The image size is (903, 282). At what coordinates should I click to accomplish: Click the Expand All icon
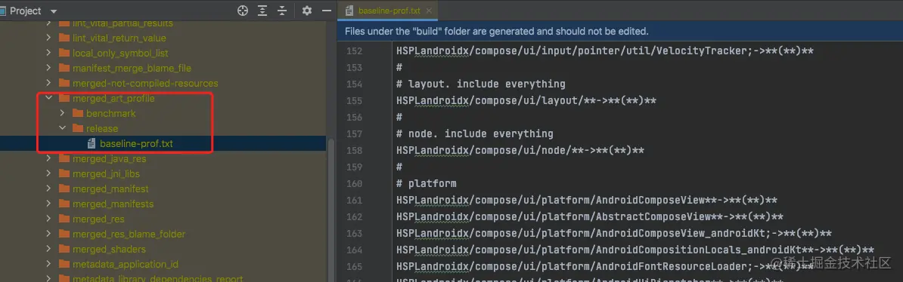[x=262, y=11]
